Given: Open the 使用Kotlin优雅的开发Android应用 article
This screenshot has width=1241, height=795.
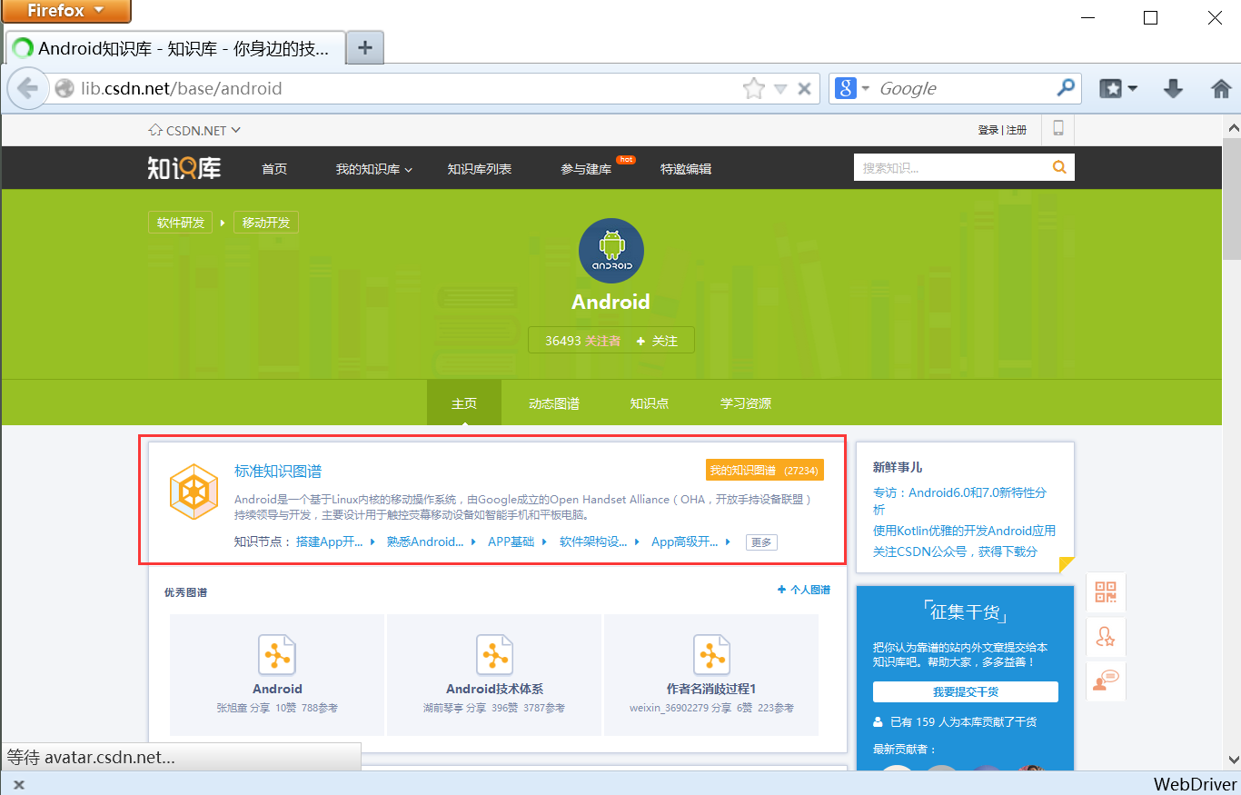Looking at the screenshot, I should [x=964, y=531].
